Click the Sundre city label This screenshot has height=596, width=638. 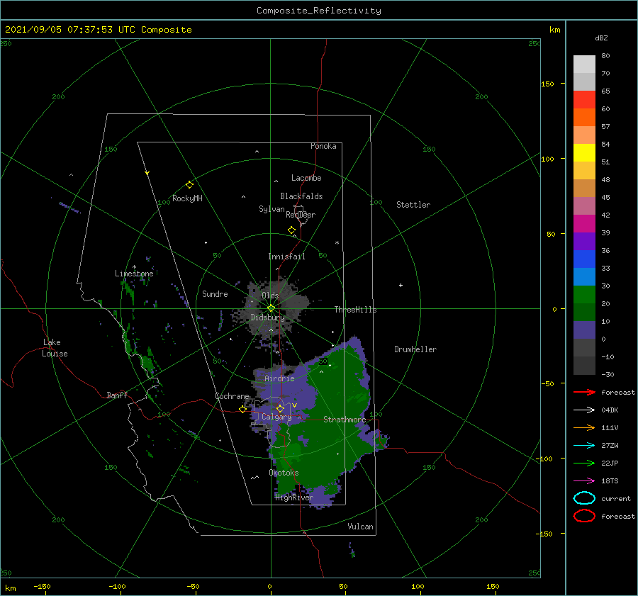tap(215, 293)
